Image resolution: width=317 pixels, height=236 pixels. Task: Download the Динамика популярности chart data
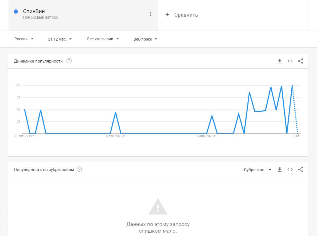(x=280, y=61)
